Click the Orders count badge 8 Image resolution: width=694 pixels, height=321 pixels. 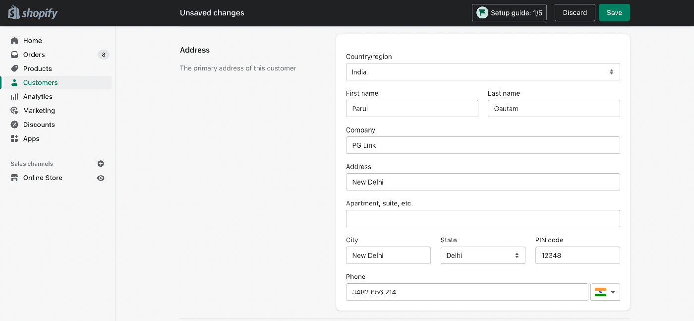(103, 55)
